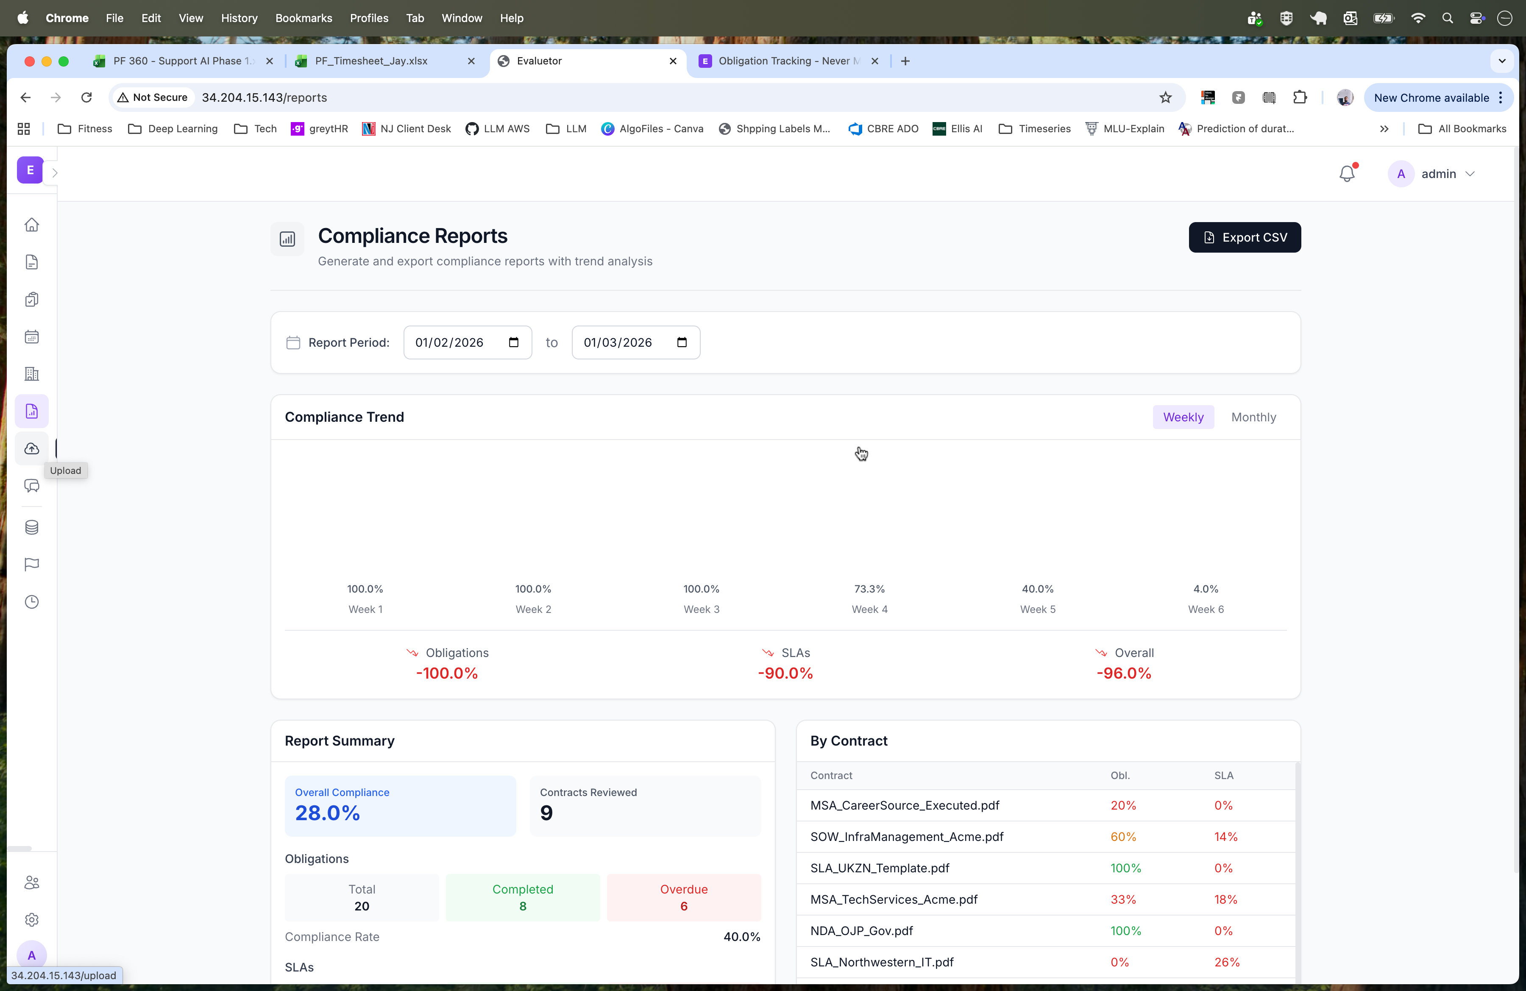Bookmark this page with the star icon
Viewport: 1526px width, 991px height.
click(1166, 97)
